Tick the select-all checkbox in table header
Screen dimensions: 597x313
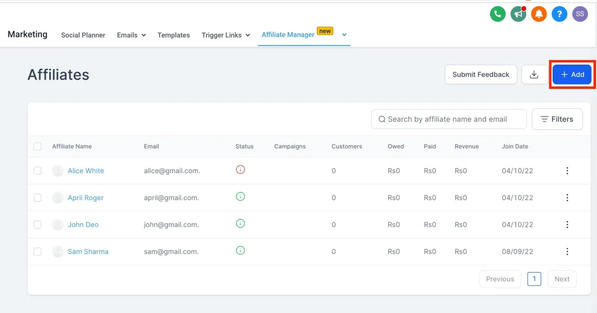pyautogui.click(x=37, y=146)
